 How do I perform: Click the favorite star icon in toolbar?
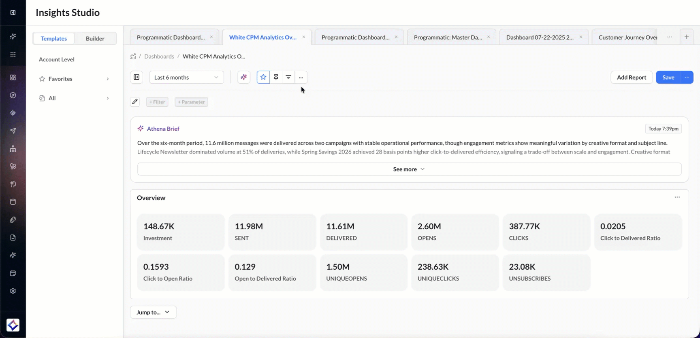(x=263, y=77)
